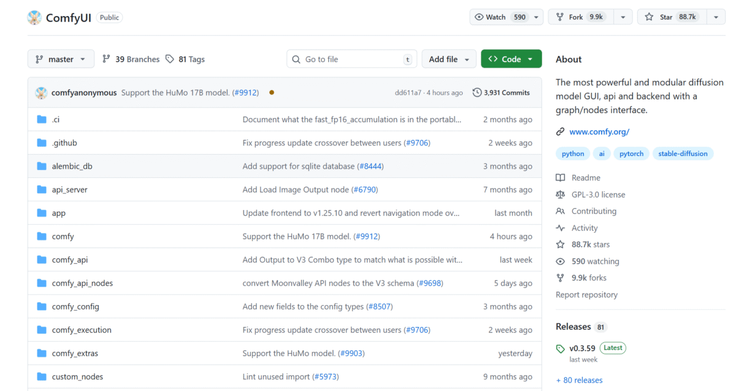Toggle Star on the repository
The height and width of the screenshot is (391, 736).
click(x=672, y=17)
